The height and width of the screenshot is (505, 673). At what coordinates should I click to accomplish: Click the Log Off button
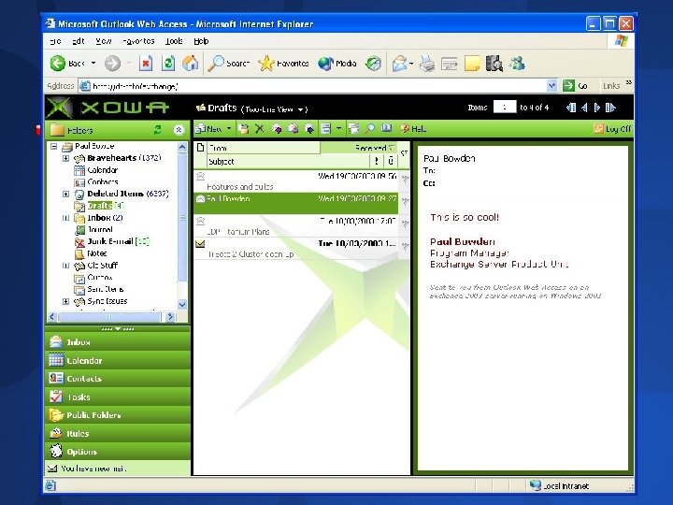(x=612, y=128)
